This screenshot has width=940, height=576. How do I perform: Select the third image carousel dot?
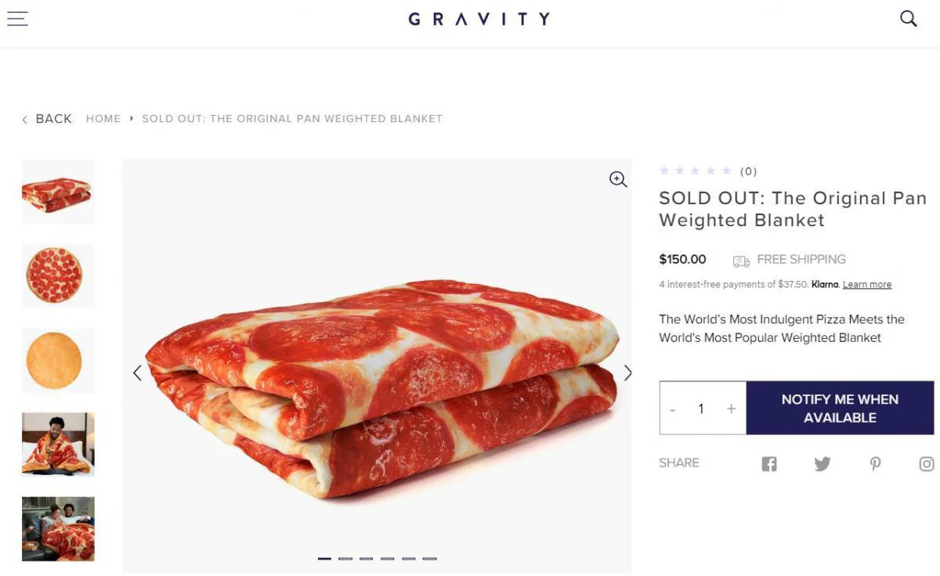(366, 559)
